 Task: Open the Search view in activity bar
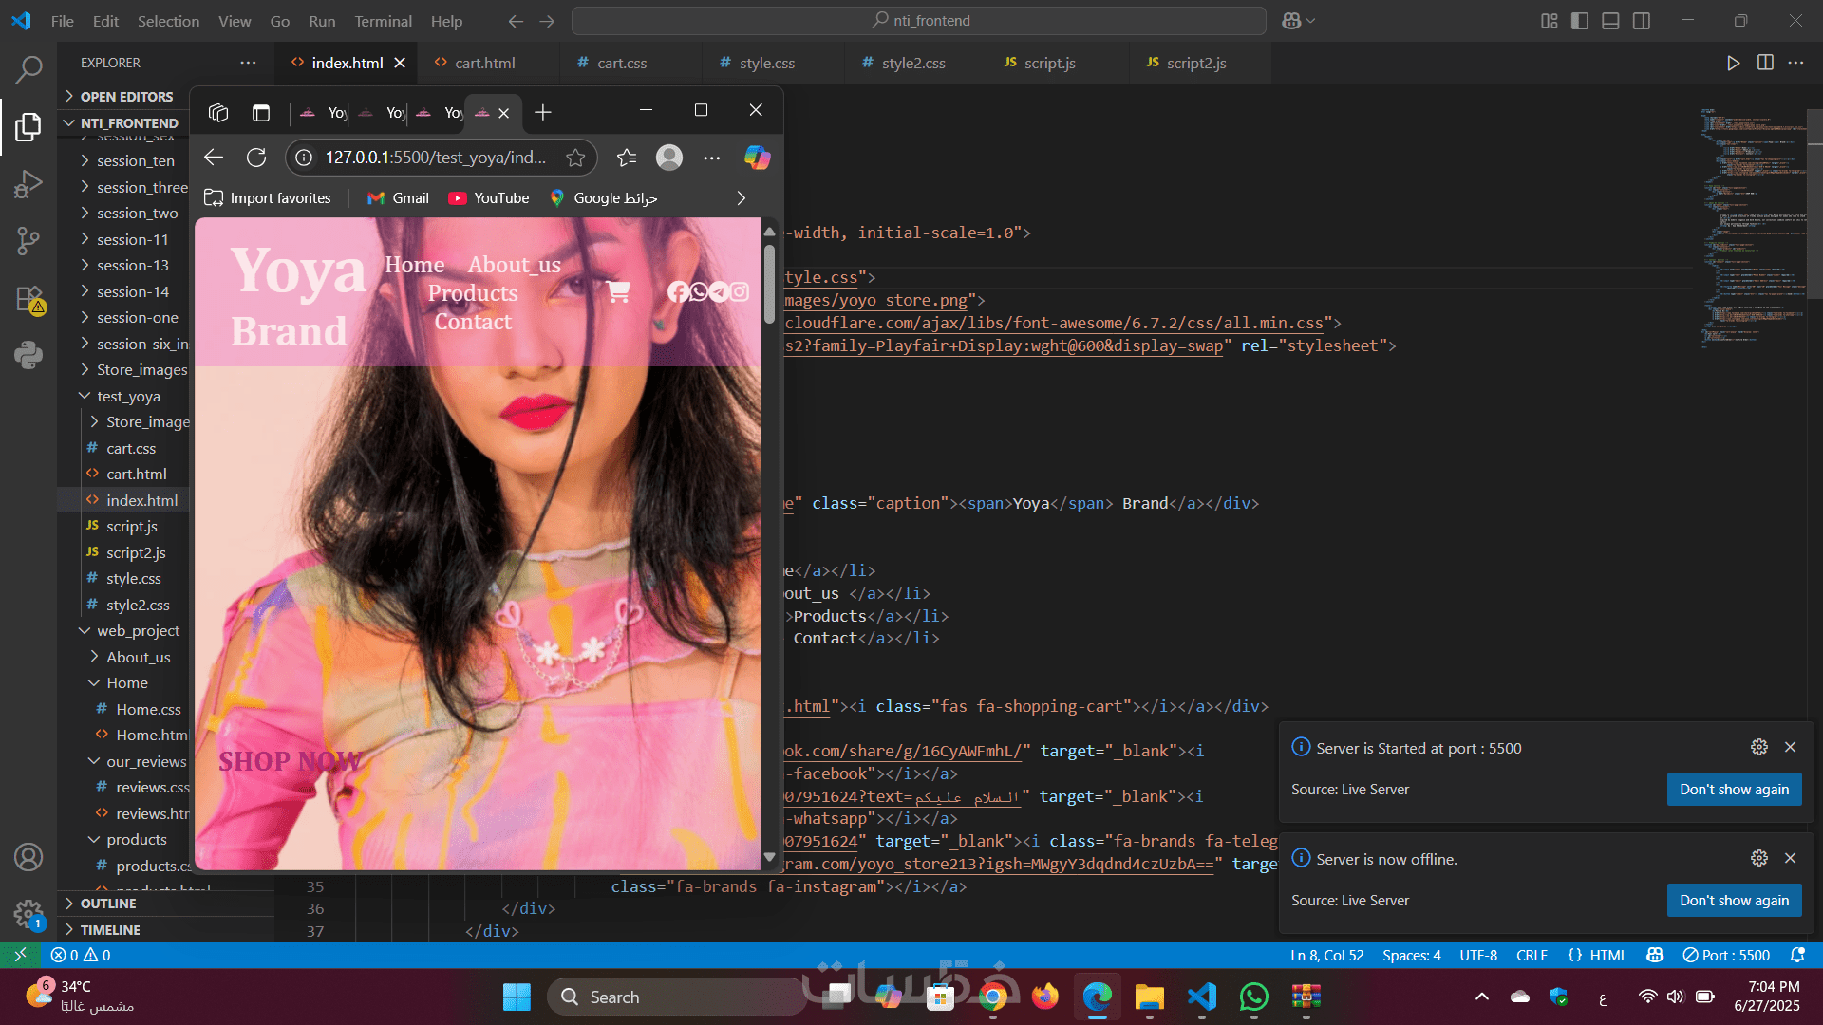[x=28, y=68]
